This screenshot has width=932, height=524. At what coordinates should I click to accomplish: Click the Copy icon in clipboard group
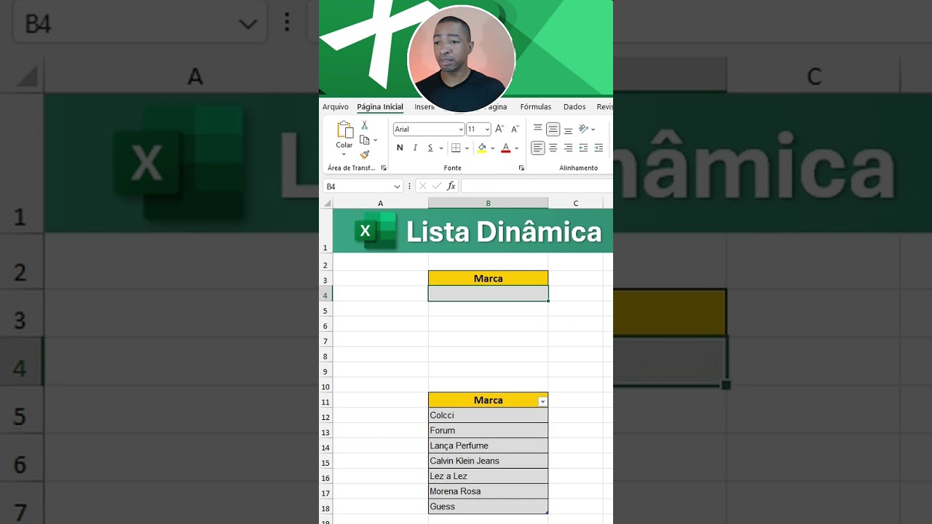tap(365, 140)
